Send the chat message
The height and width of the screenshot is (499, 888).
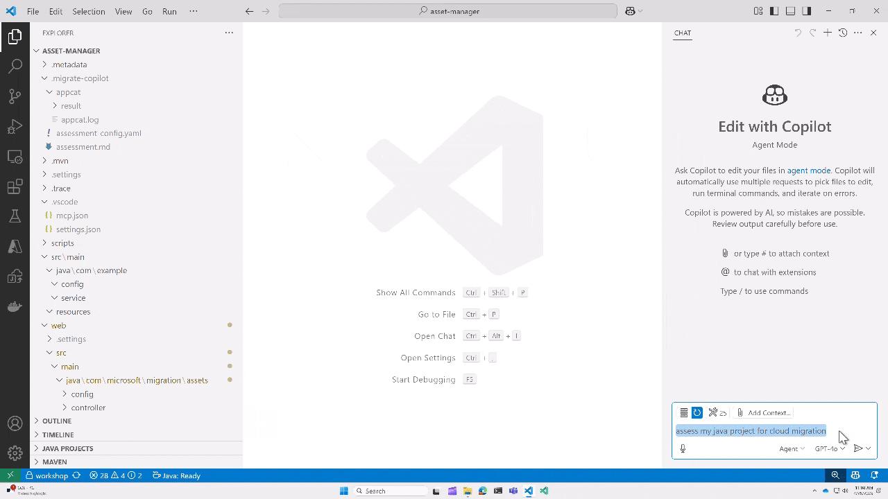click(x=857, y=448)
